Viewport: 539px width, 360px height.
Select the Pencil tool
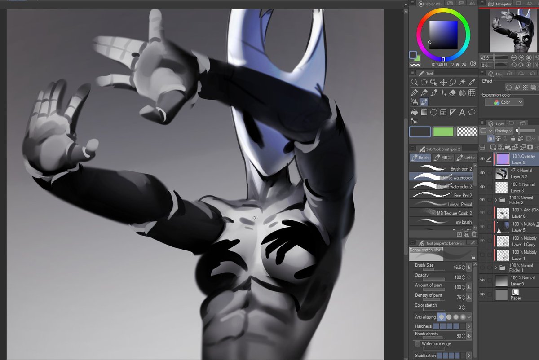point(424,92)
